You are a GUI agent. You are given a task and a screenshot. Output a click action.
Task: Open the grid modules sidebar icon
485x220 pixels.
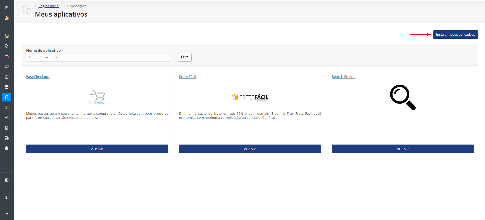coord(7,107)
